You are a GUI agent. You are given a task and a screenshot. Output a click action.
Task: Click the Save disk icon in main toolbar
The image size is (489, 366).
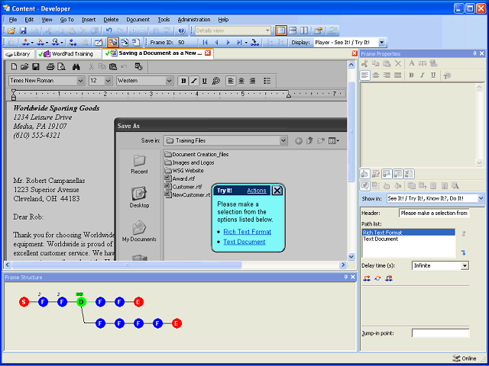23,30
